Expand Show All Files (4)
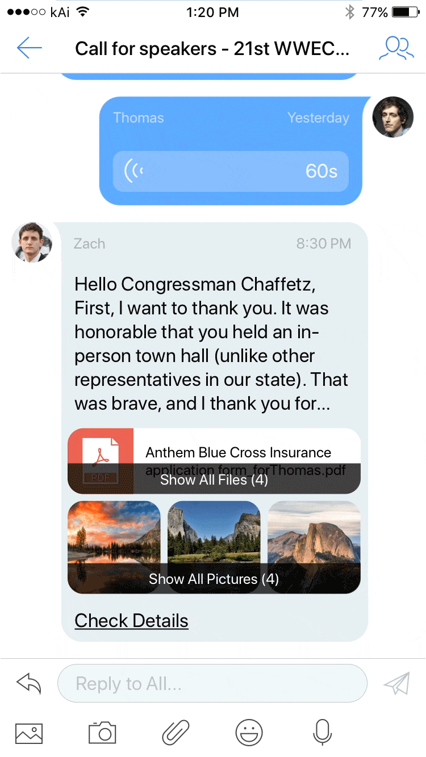The width and height of the screenshot is (426, 757). (214, 480)
